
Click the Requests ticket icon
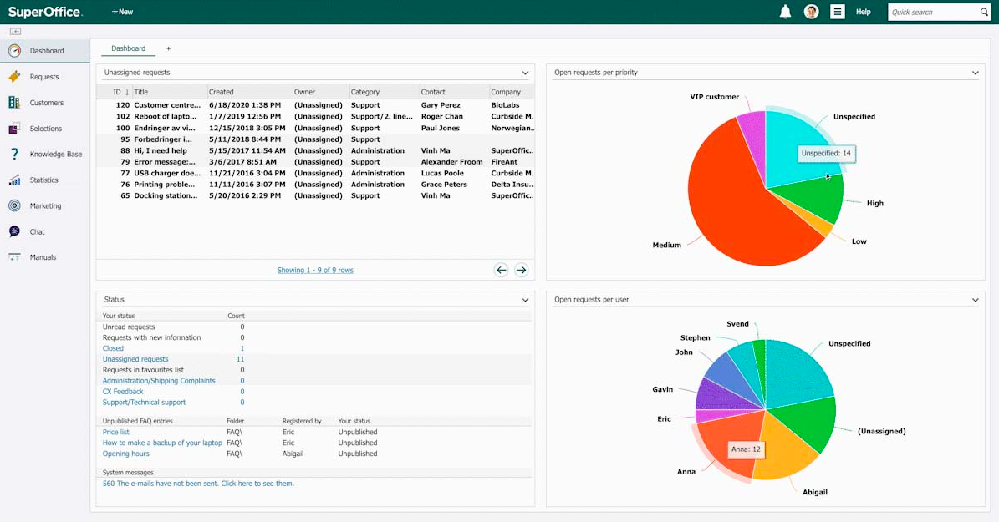coord(14,76)
